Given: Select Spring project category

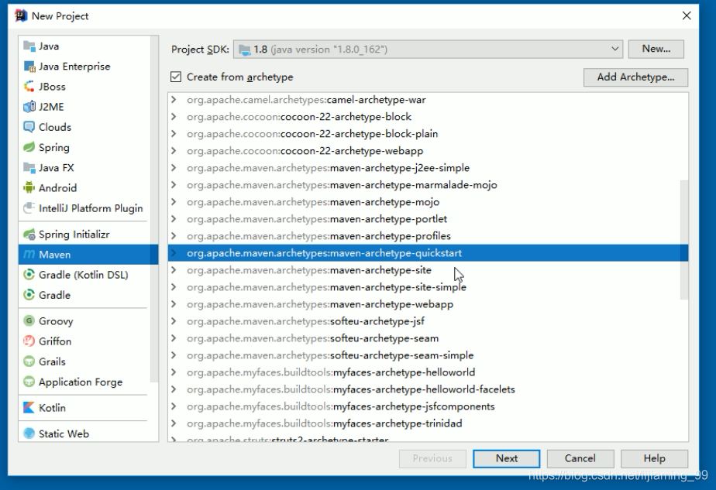Looking at the screenshot, I should (x=84, y=147).
